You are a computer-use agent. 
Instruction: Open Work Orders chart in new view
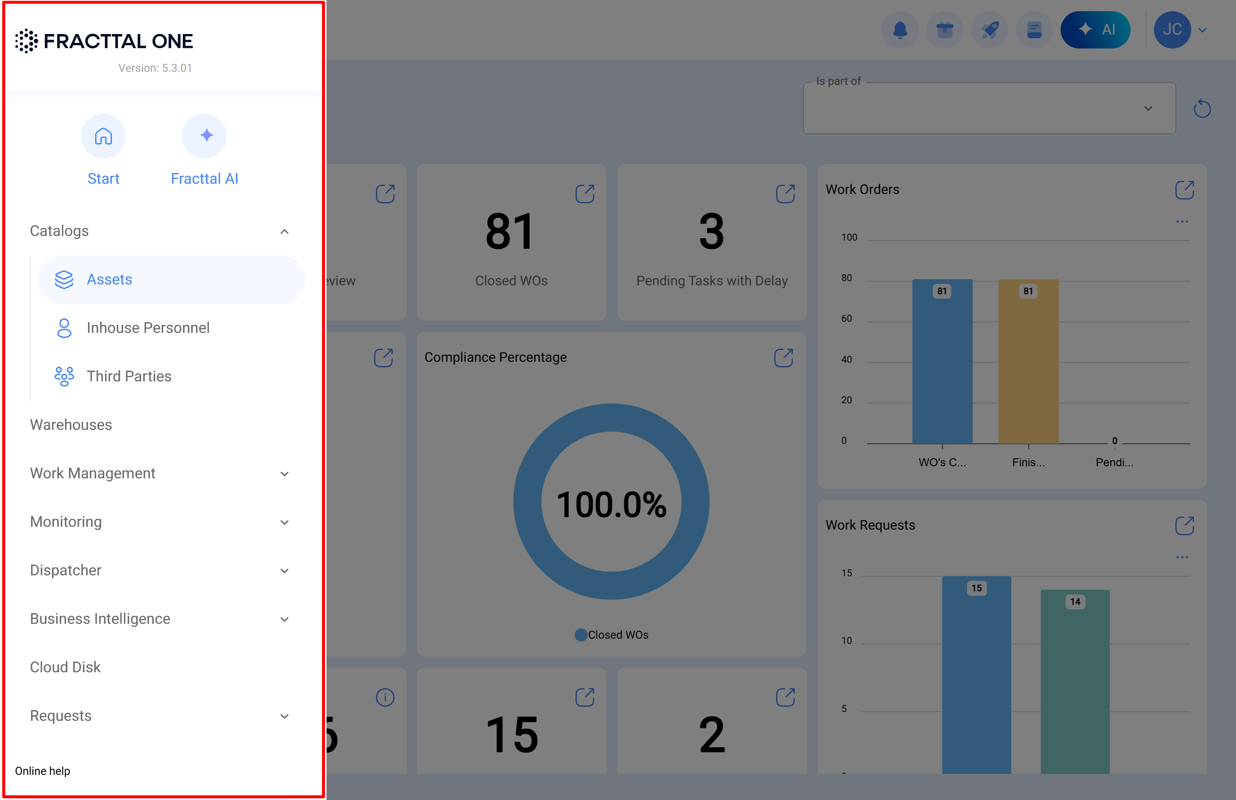pos(1184,190)
